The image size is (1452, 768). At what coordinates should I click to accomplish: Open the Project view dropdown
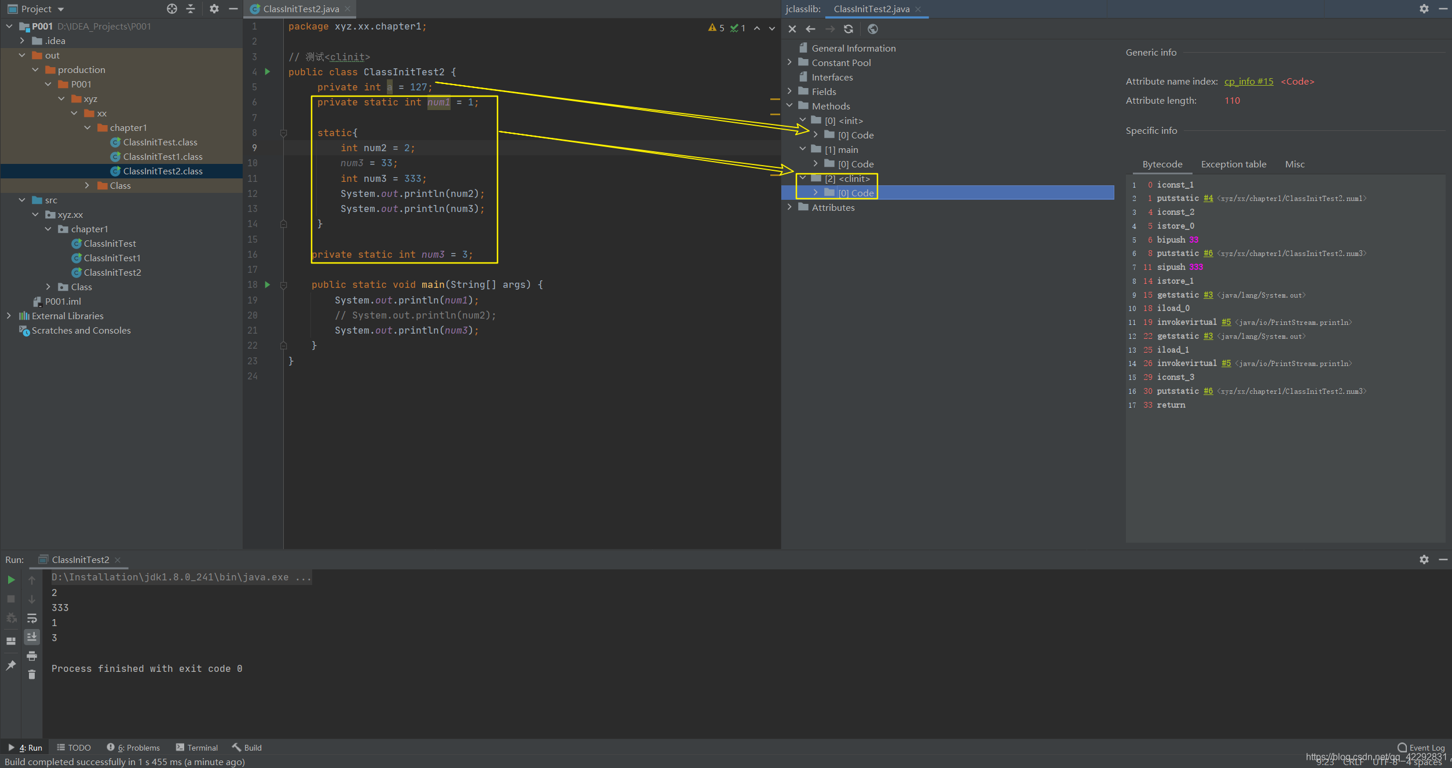[61, 9]
